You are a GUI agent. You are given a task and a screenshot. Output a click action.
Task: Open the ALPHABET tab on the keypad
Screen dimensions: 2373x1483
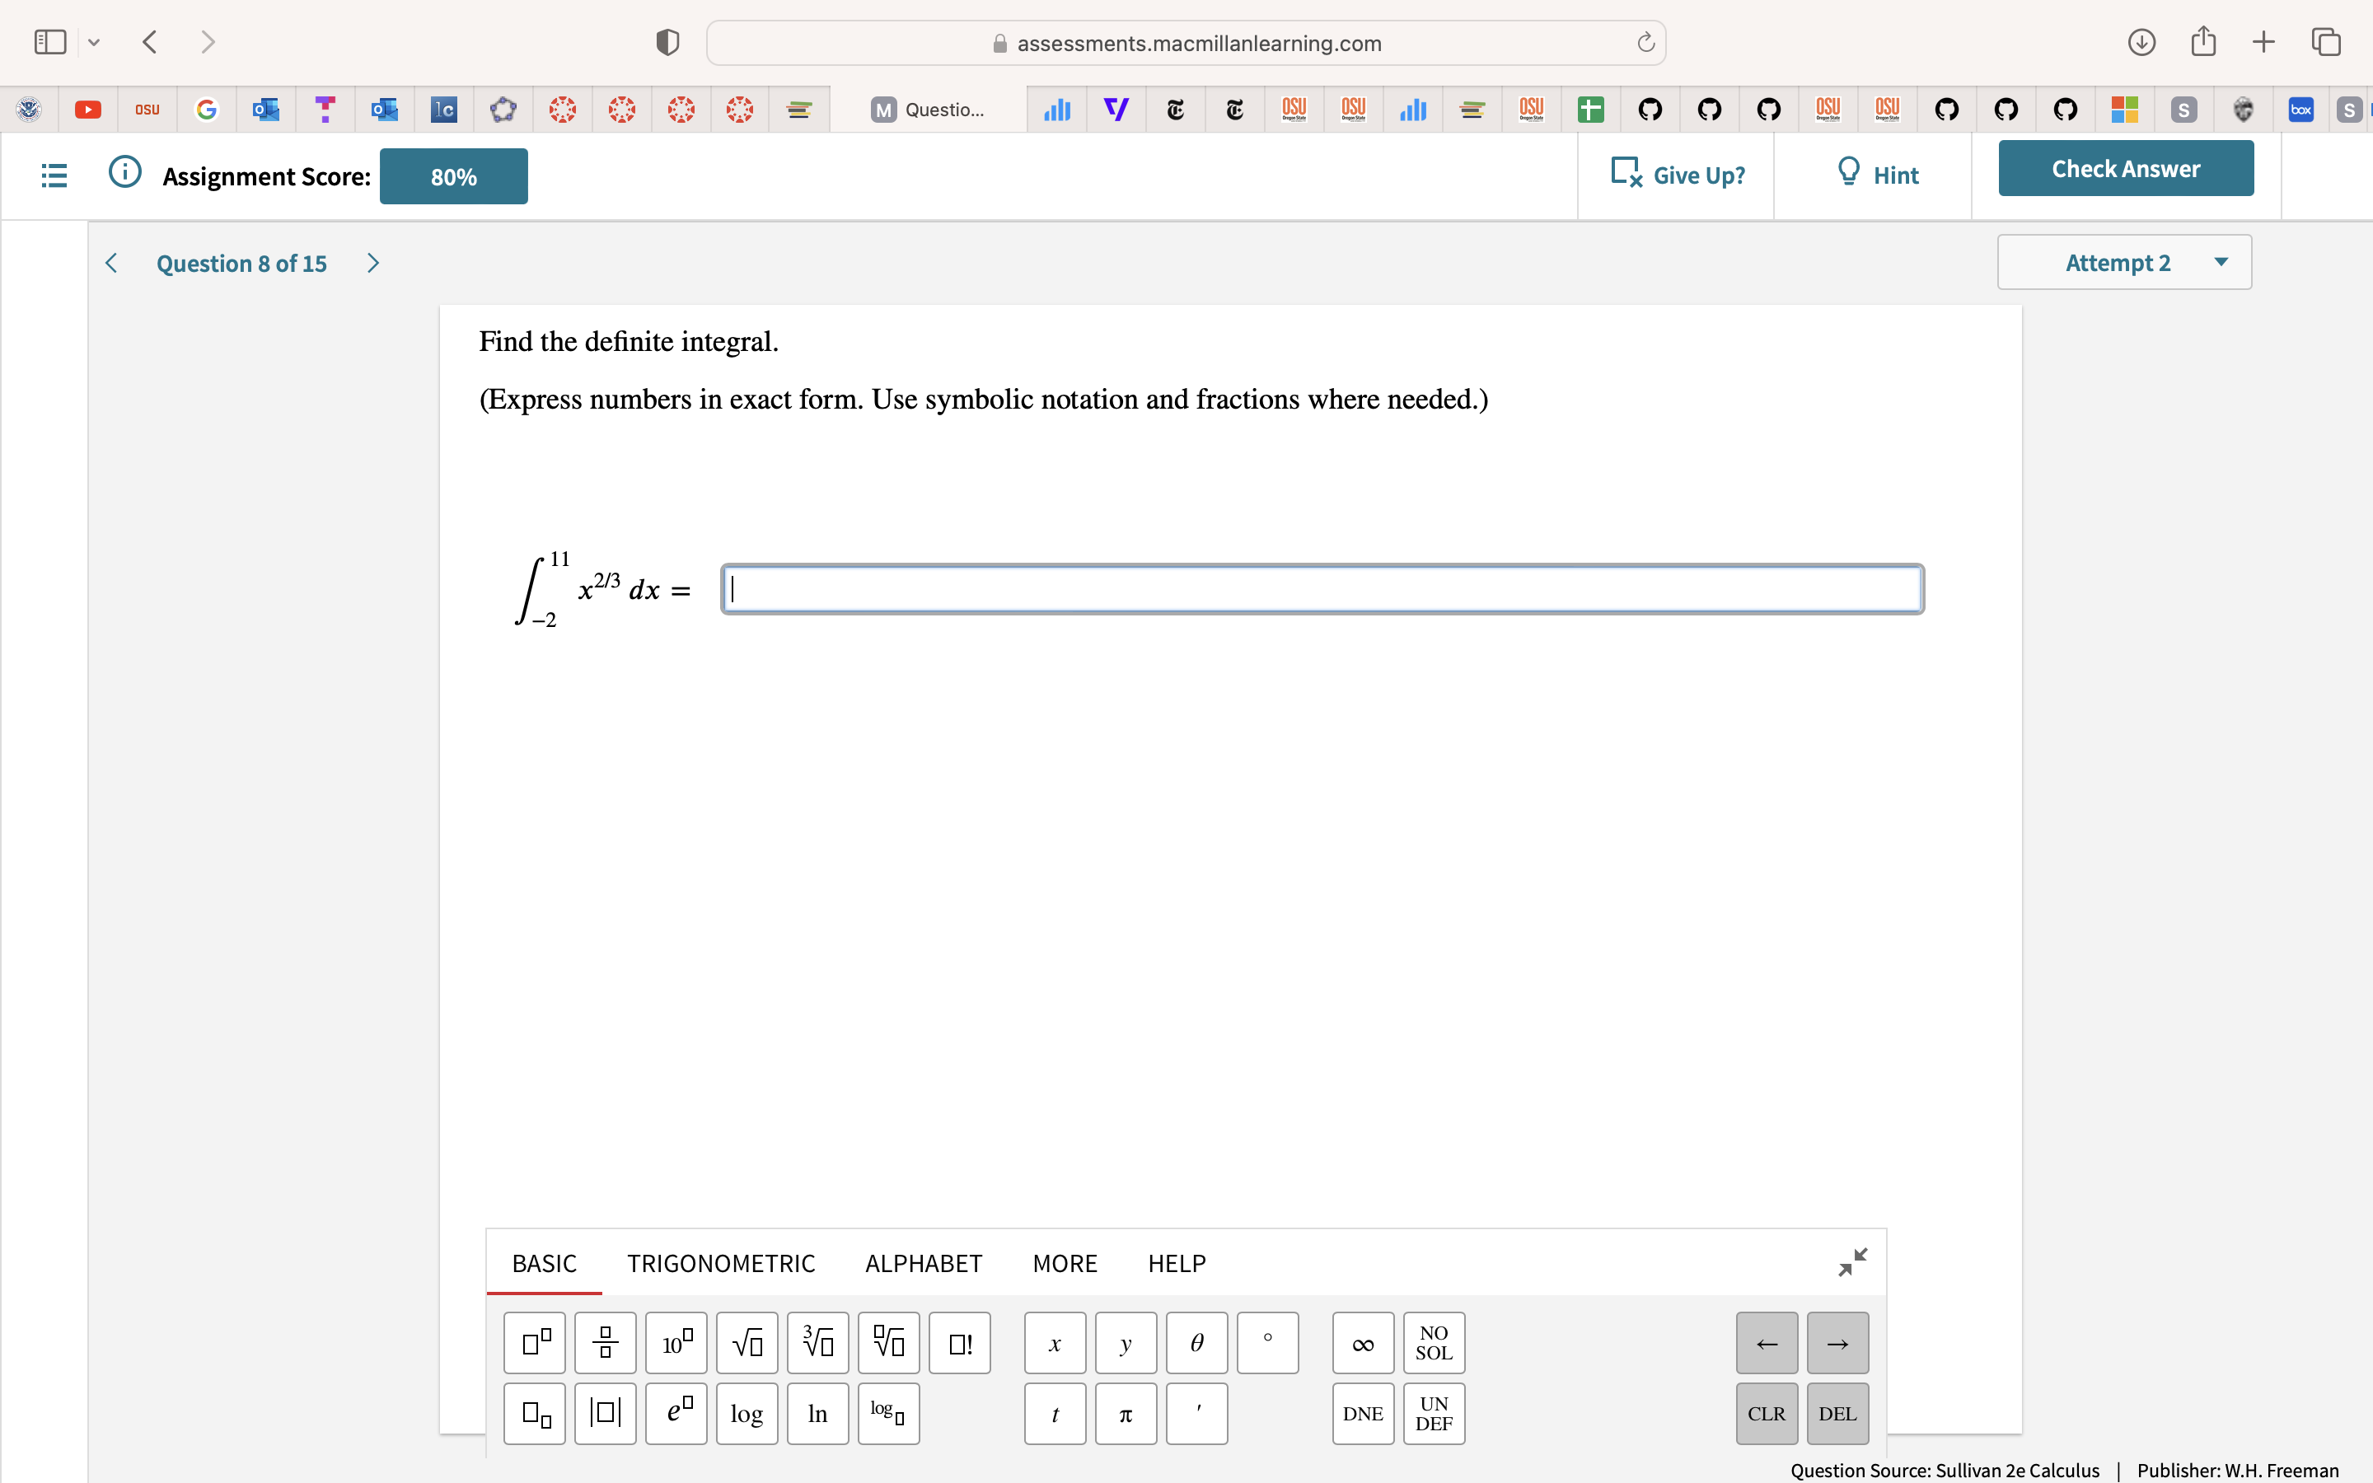923,1263
